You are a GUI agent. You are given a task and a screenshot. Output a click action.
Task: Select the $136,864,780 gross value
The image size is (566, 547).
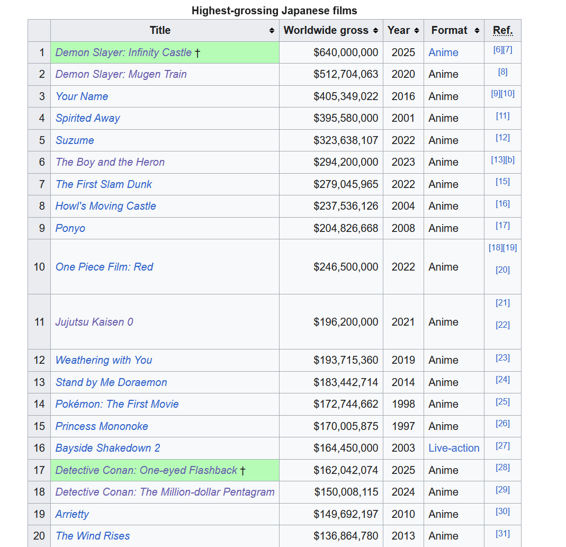346,536
